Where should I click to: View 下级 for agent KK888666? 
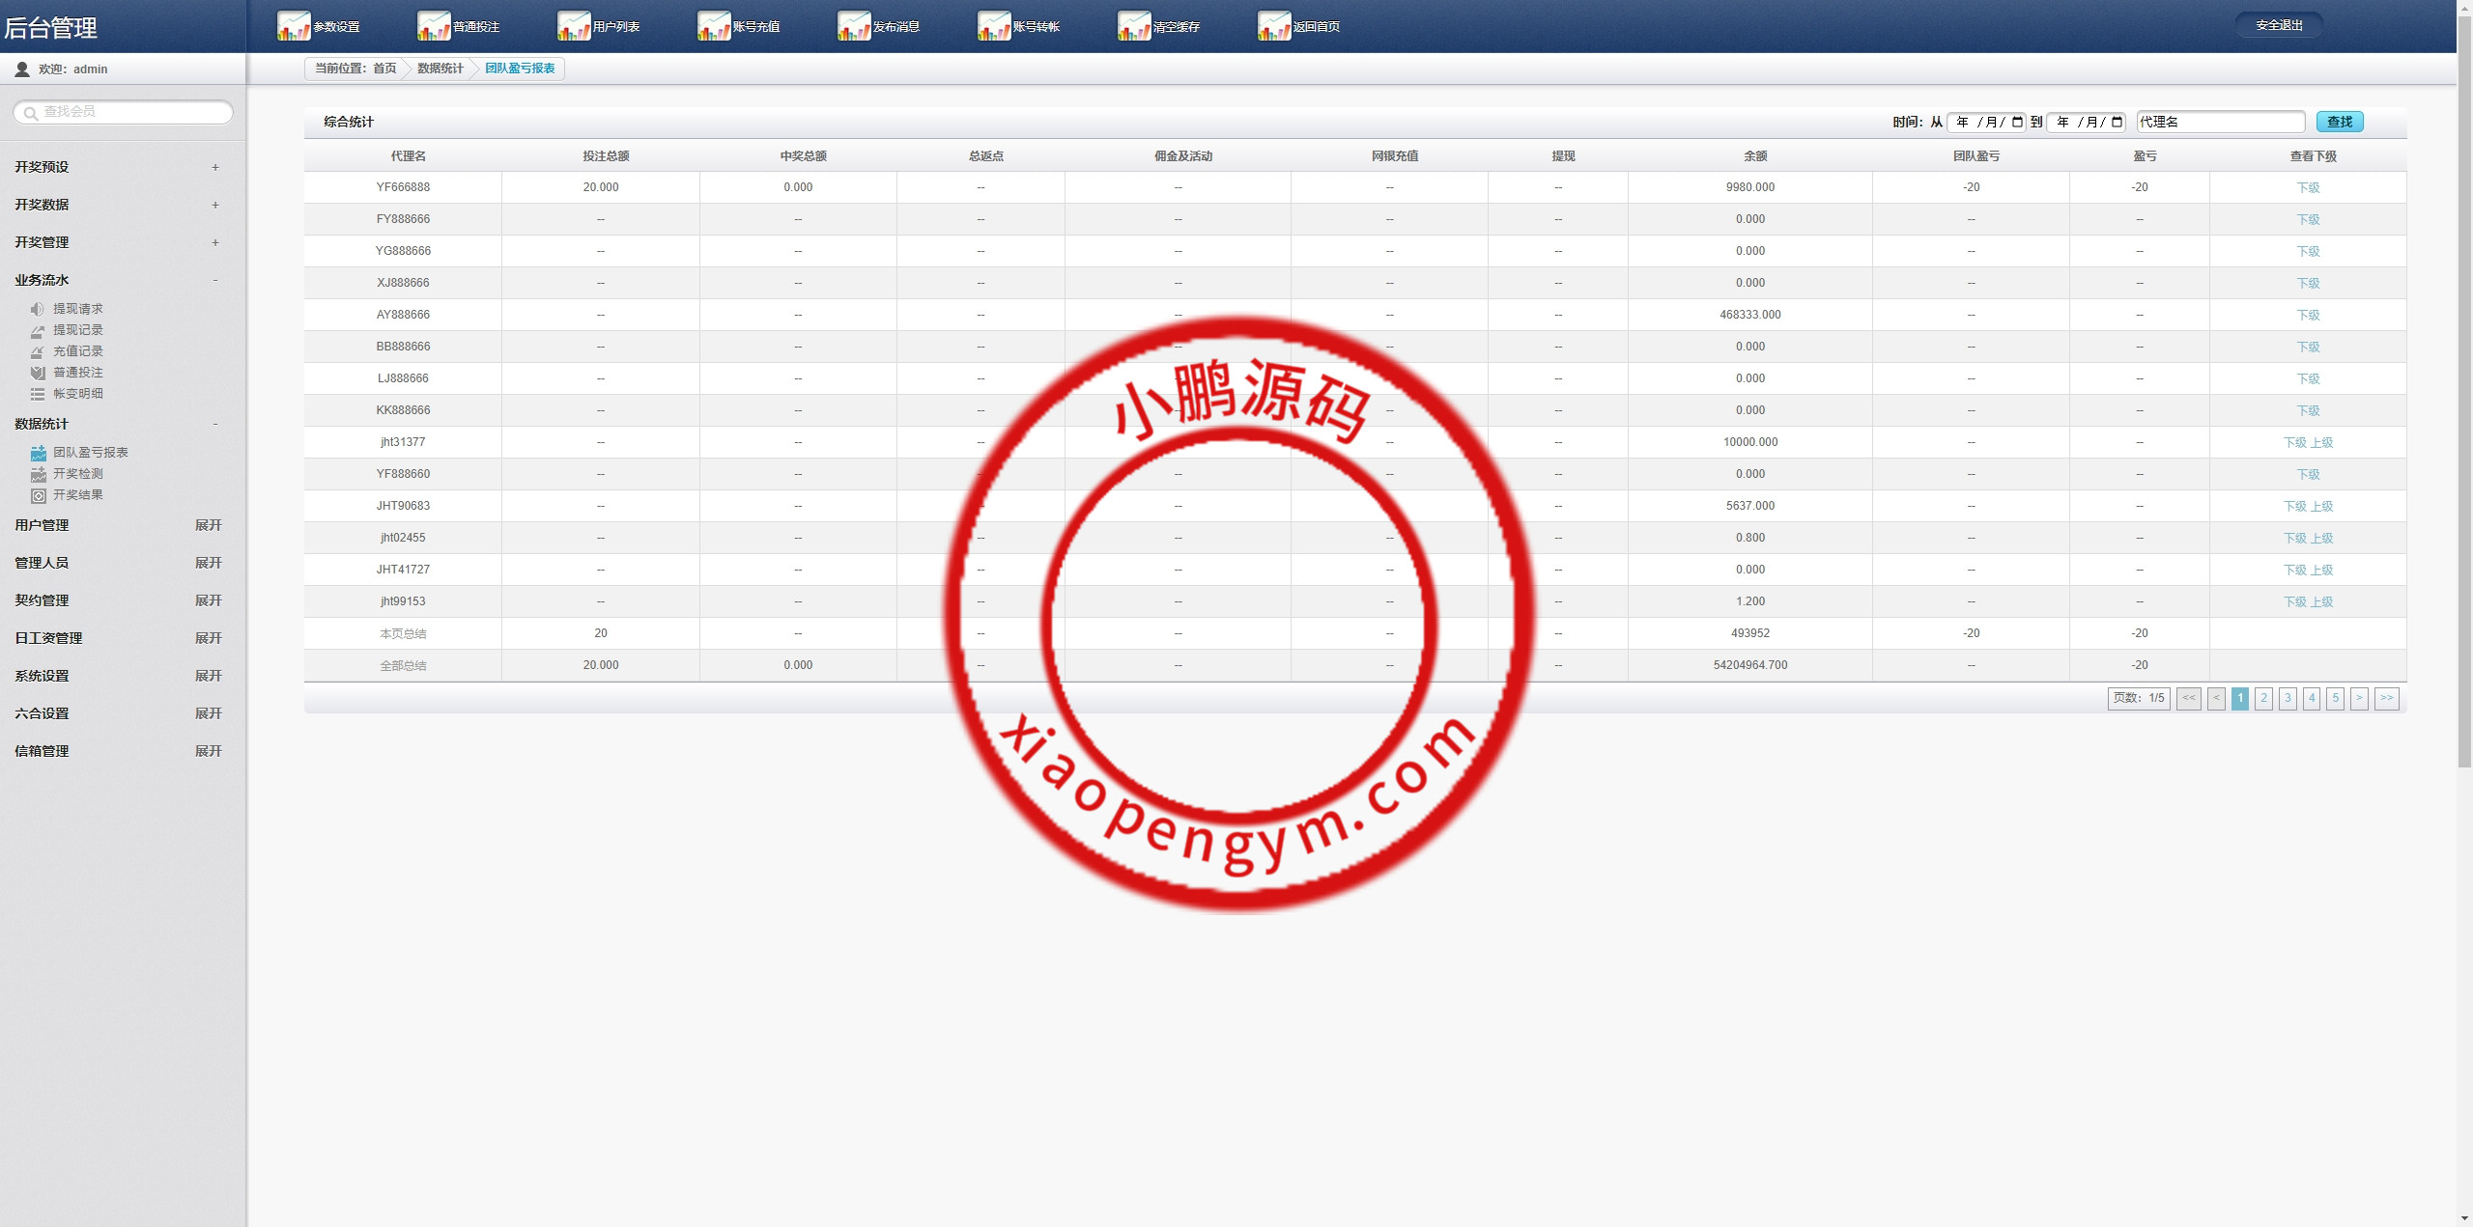(2308, 410)
